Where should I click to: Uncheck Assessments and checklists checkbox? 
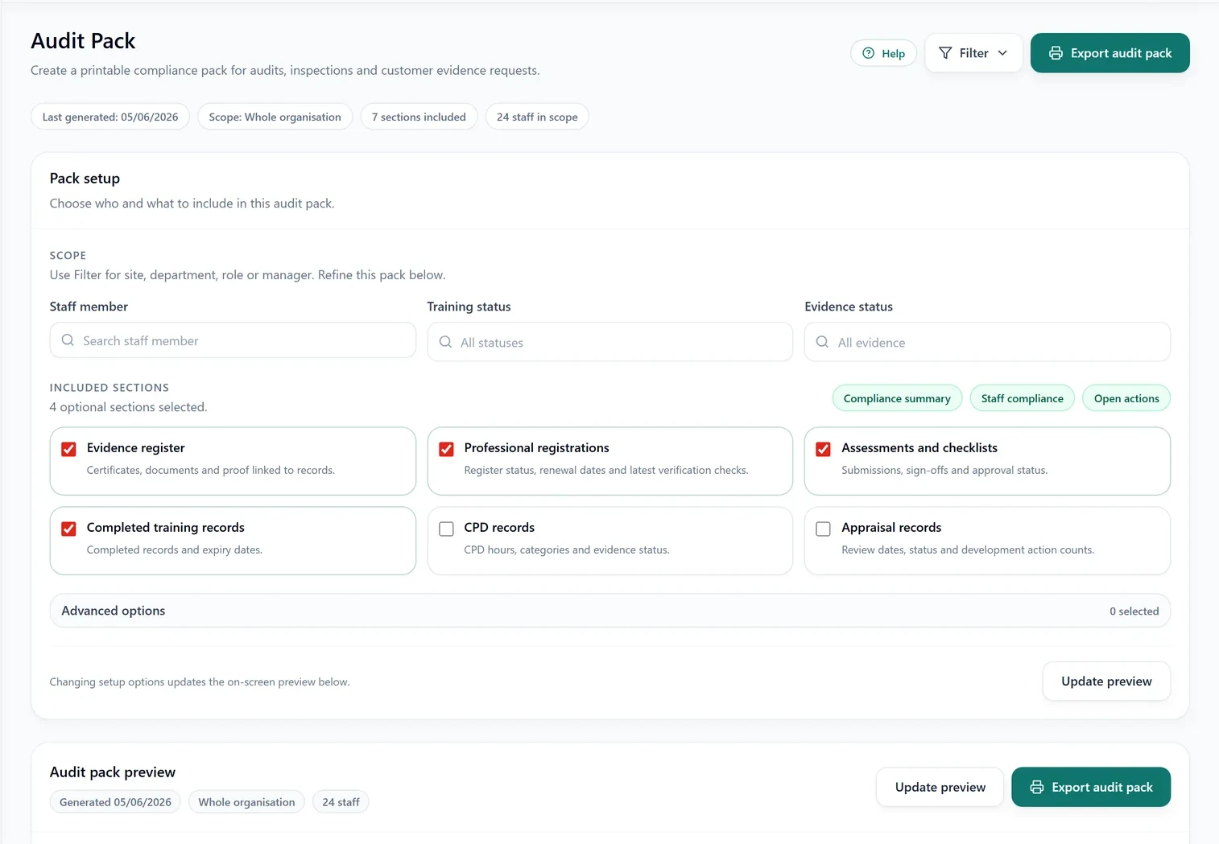pyautogui.click(x=823, y=449)
